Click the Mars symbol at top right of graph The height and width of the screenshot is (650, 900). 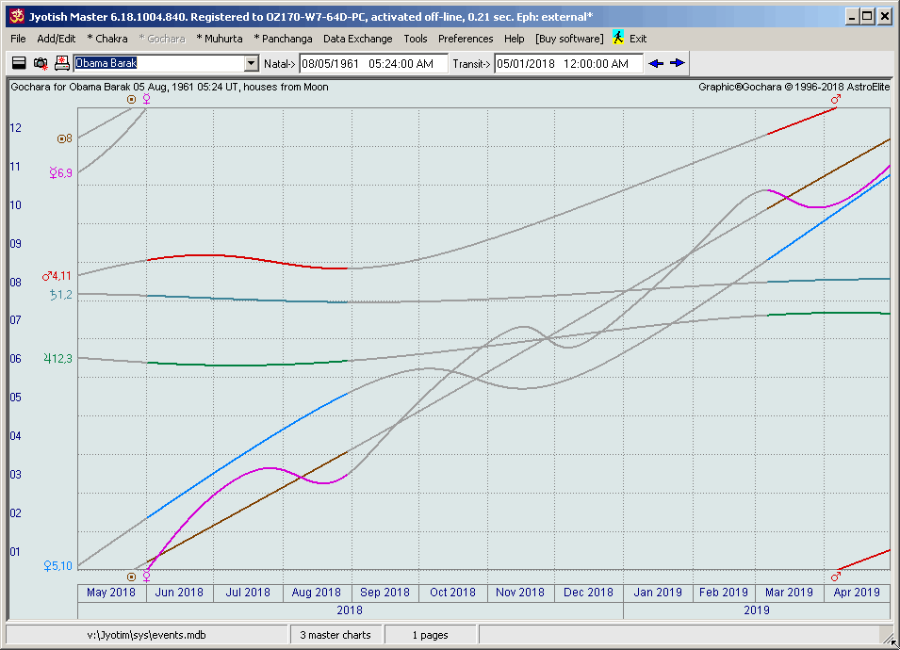[835, 99]
